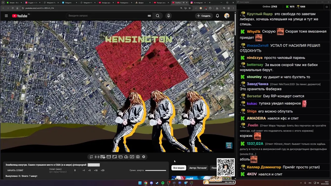This screenshot has height=186, width=331.
Task: Select the Все видео filter chip
Action: pyautogui.click(x=179, y=168)
